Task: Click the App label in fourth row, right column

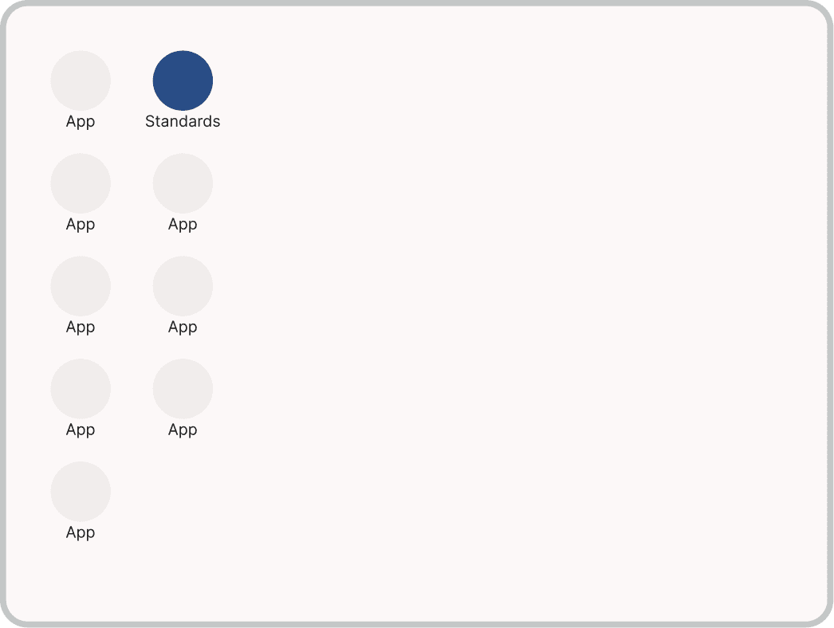Action: pos(183,430)
